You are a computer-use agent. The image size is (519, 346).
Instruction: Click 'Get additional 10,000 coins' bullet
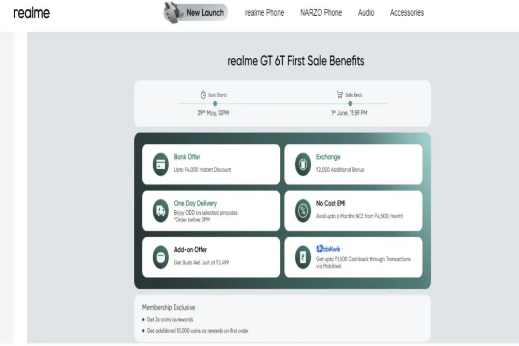click(198, 331)
